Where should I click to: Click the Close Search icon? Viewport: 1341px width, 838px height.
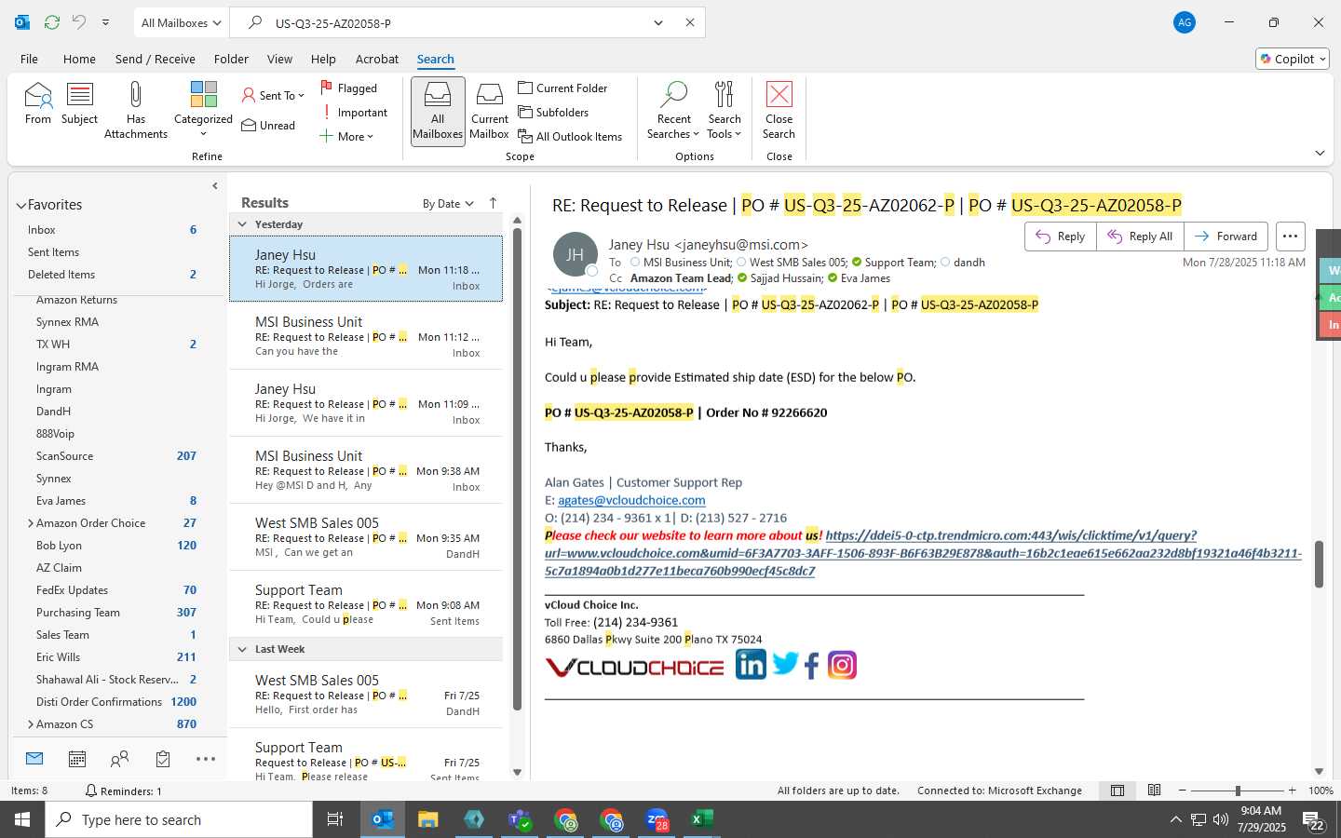coord(779,110)
